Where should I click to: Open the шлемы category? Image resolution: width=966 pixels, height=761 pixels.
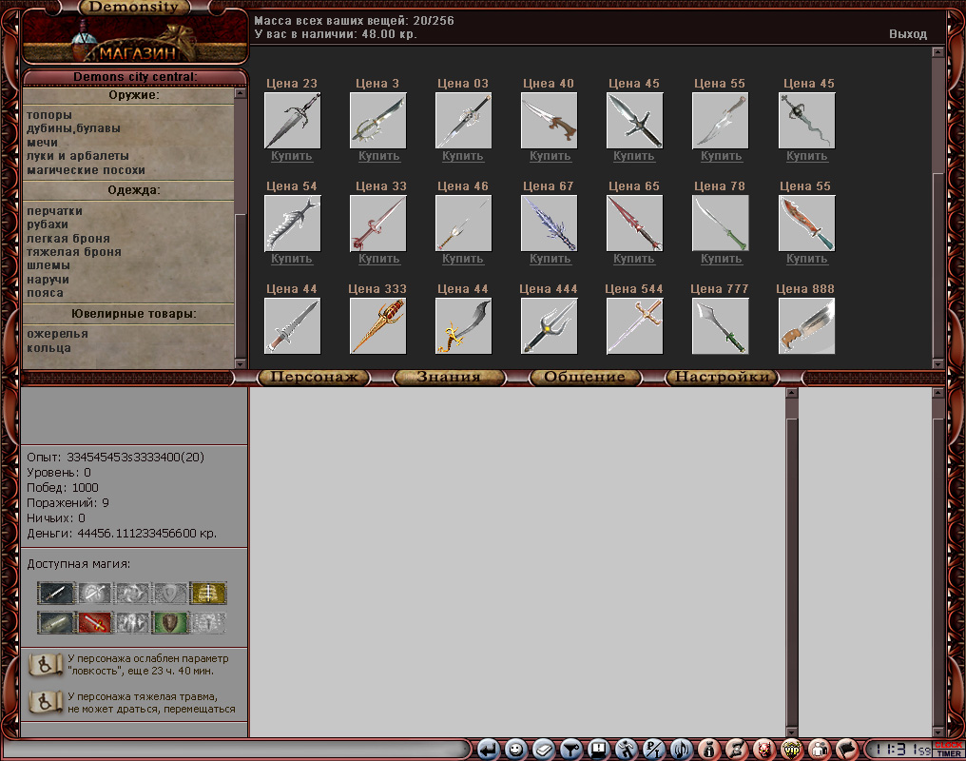coord(48,265)
